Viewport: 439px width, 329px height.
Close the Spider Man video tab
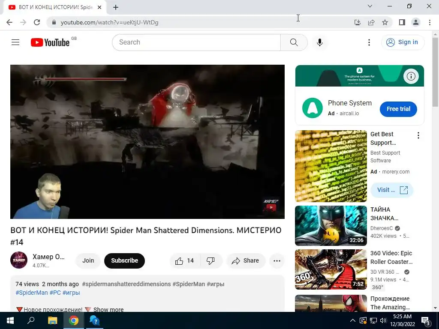point(99,7)
